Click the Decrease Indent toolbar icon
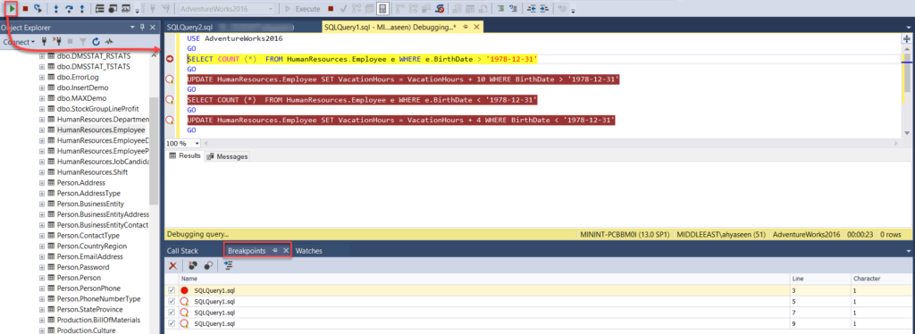Viewport: 915px width, 334px height. coord(531,9)
